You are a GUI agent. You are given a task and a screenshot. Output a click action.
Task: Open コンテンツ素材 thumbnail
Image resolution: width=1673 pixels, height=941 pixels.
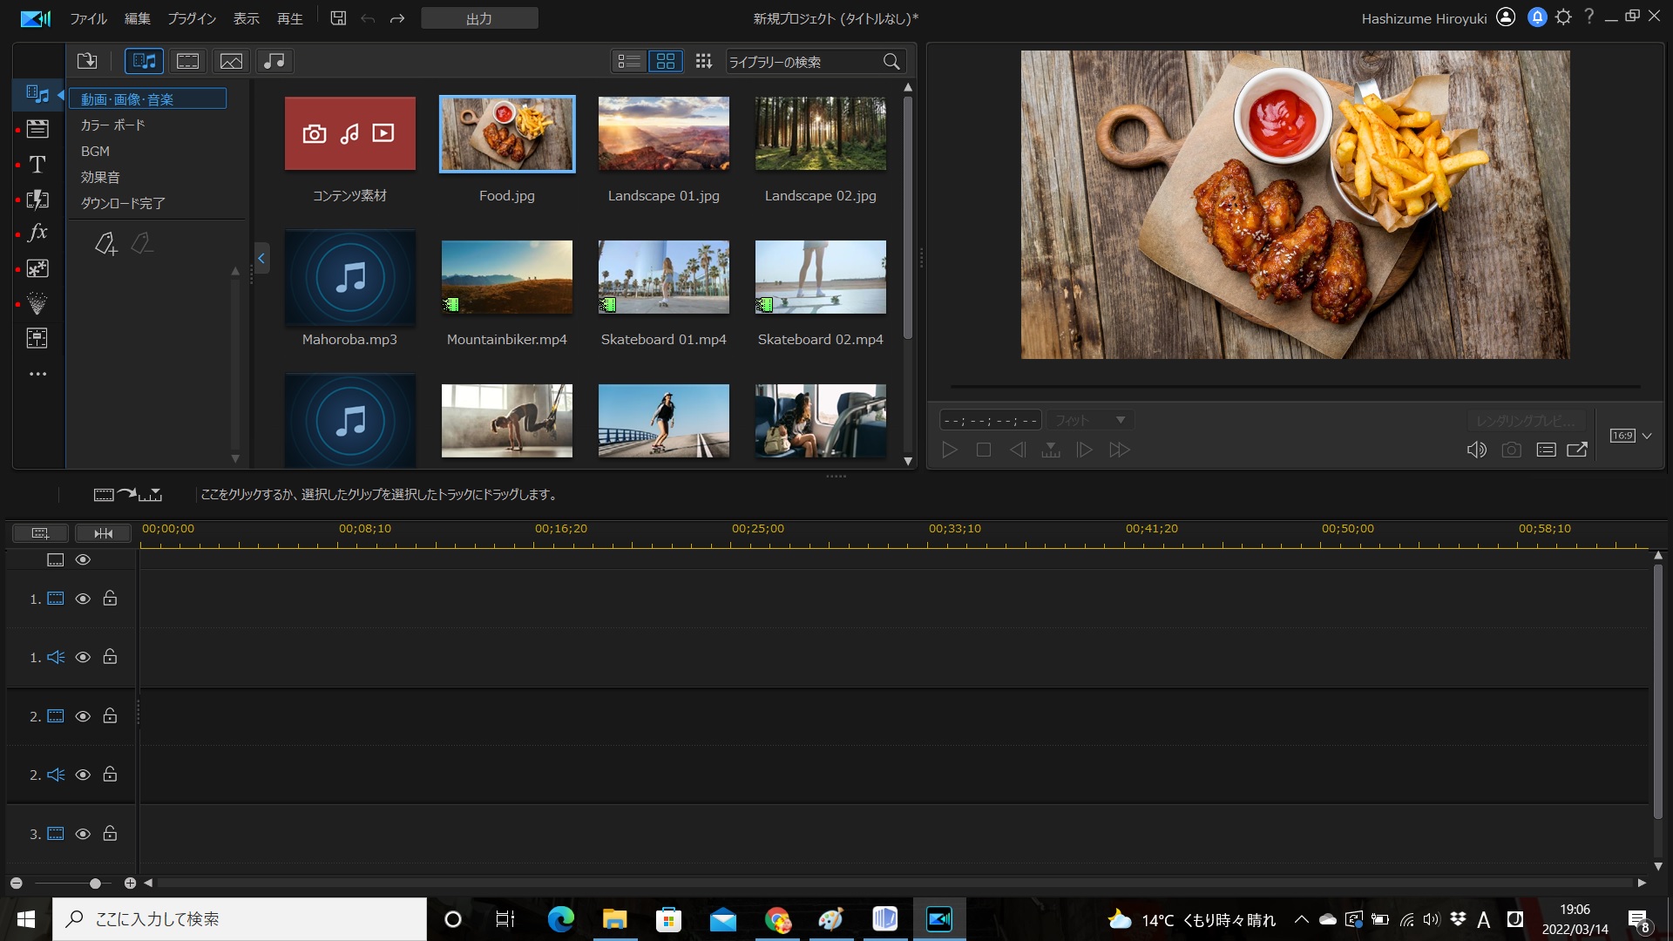click(349, 133)
